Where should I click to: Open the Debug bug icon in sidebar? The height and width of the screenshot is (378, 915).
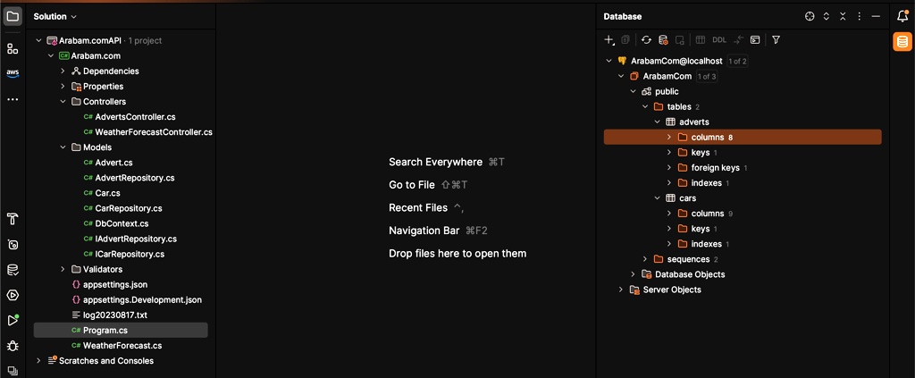click(x=13, y=346)
